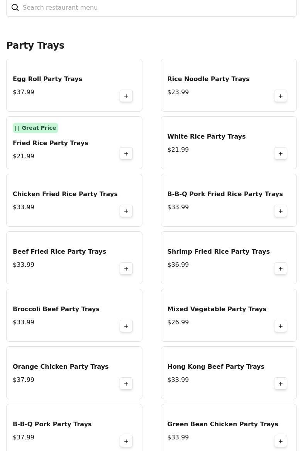Image resolution: width=303 pixels, height=451 pixels.
Task: Add Egg Roll Party Trays to cart
Action: 126,96
